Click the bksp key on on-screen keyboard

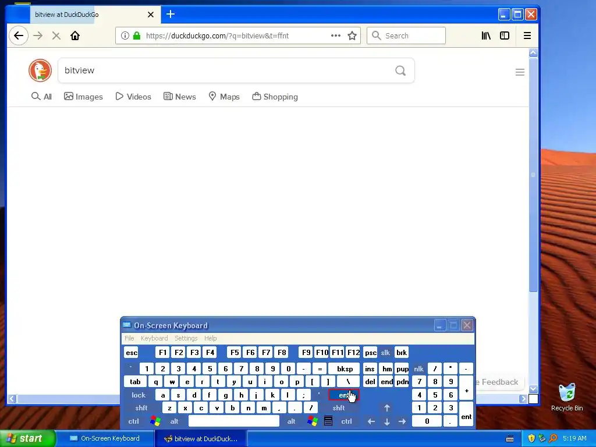[x=345, y=368]
